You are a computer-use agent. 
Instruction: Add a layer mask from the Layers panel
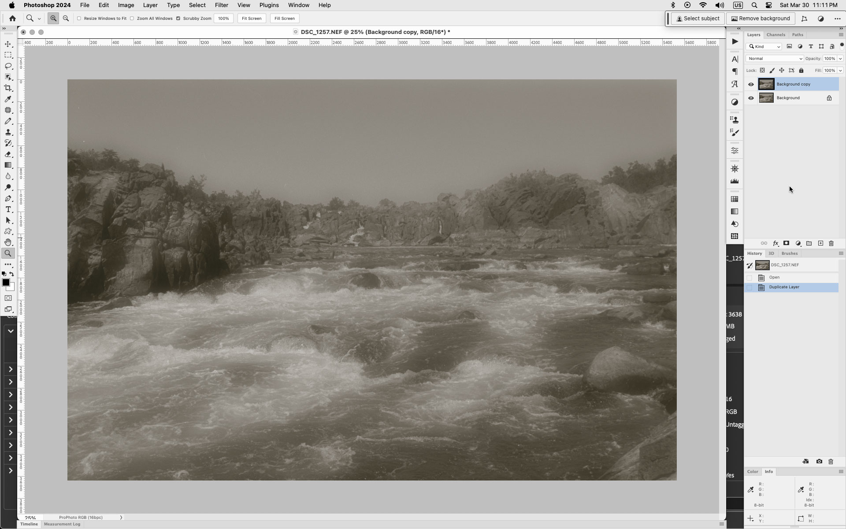[787, 243]
